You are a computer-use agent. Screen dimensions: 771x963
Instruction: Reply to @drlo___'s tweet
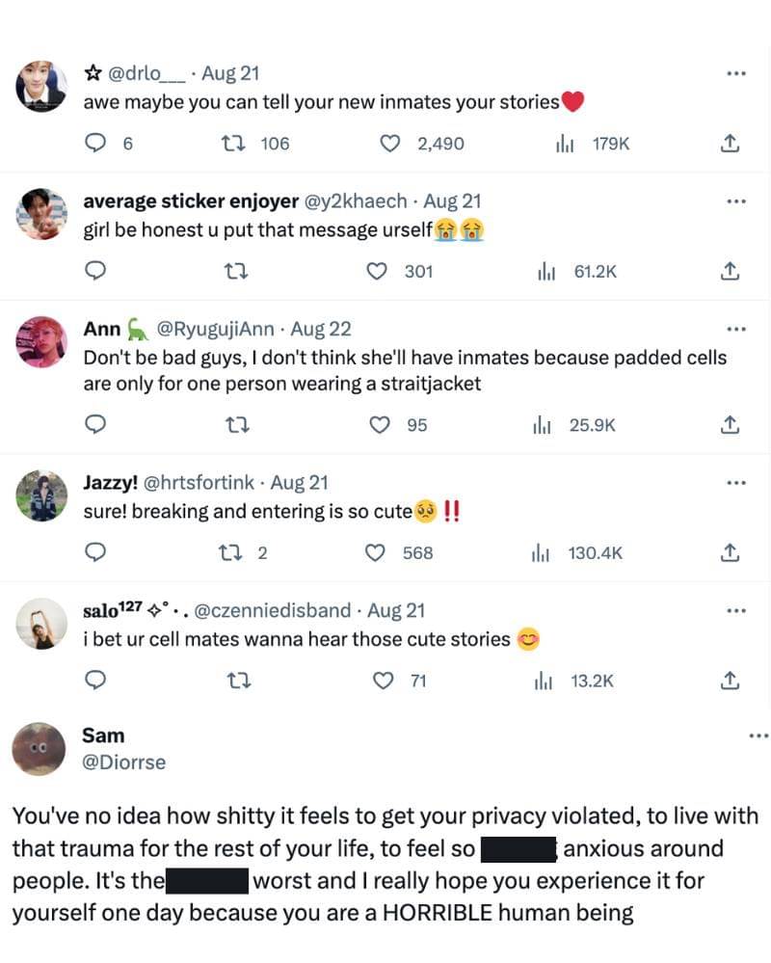pos(95,144)
